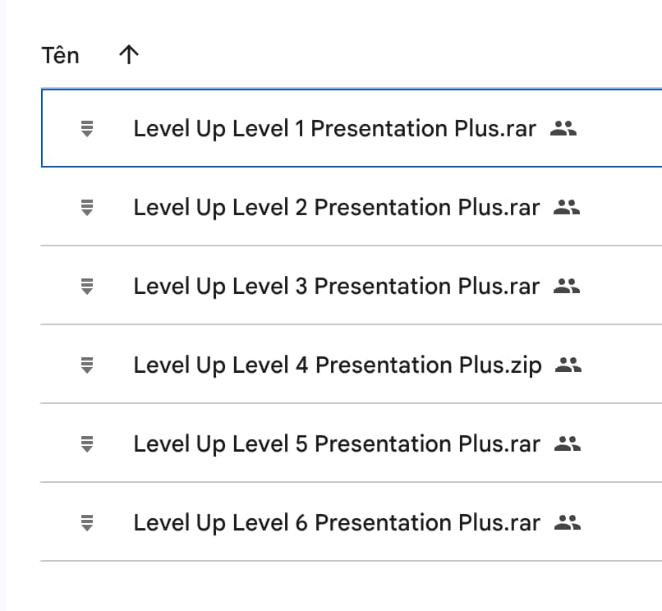This screenshot has width=662, height=611.
Task: Select Level Up Level 2 Presentation Plus.rar row
Action: [x=335, y=208]
